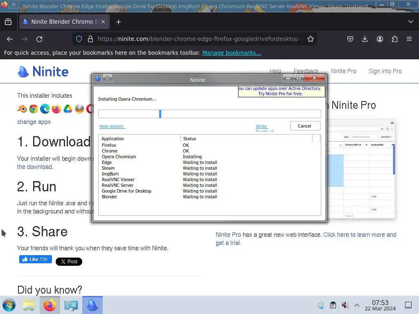This screenshot has height=314, width=419.
Task: Click Sign into Pro link
Action: pyautogui.click(x=385, y=71)
